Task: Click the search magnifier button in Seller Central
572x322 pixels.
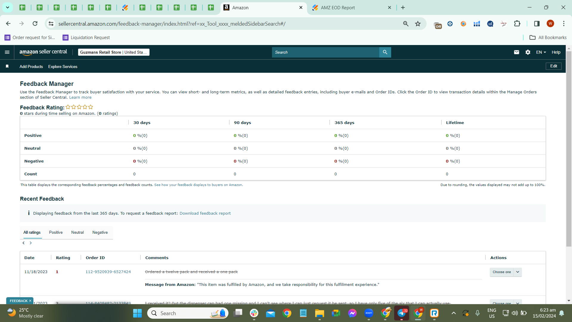Action: (385, 52)
